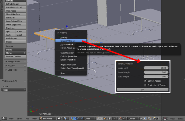185x121 pixels.
Task: Open the Merge dropdown
Action: coord(15,53)
